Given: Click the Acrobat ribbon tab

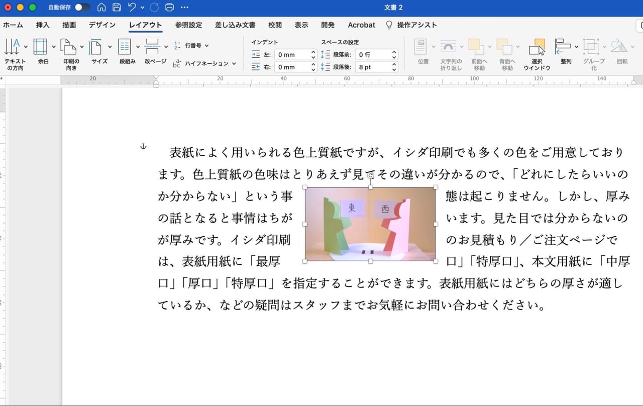Looking at the screenshot, I should coord(361,25).
